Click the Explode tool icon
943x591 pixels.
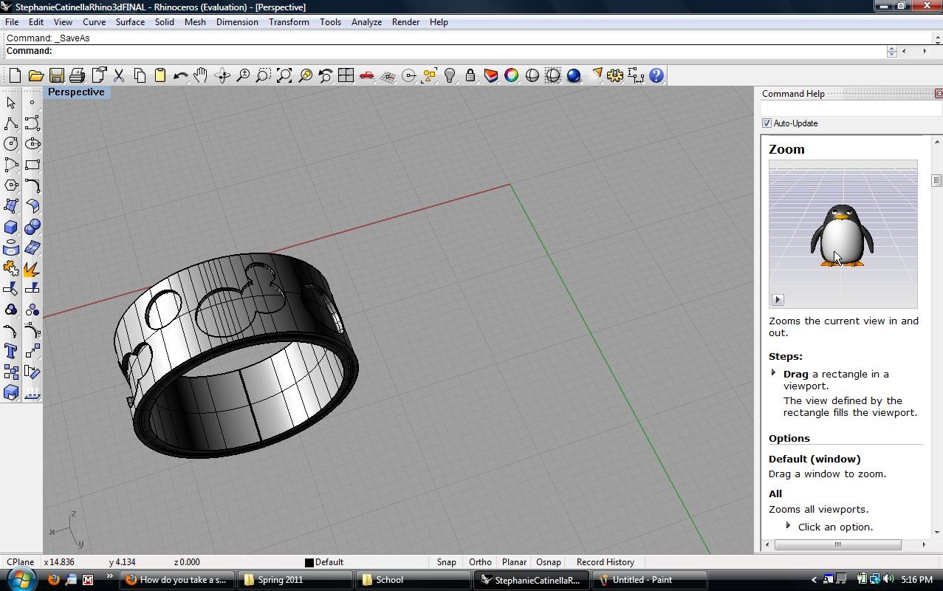(x=32, y=268)
